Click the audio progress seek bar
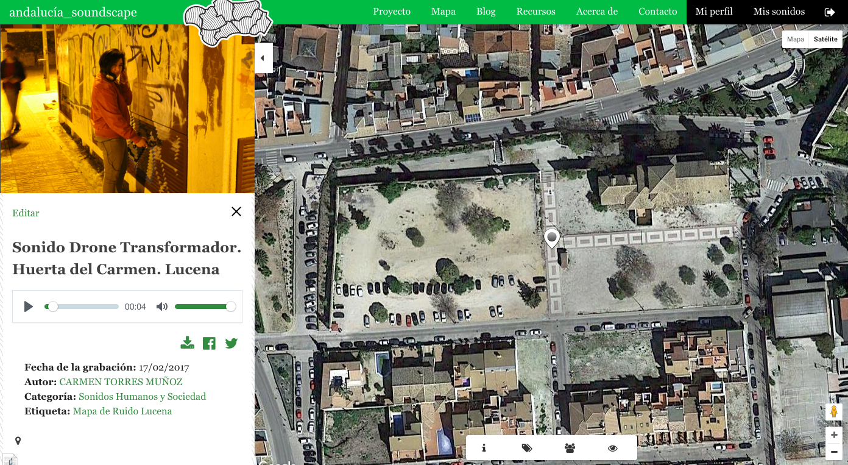This screenshot has width=848, height=465. (85, 307)
